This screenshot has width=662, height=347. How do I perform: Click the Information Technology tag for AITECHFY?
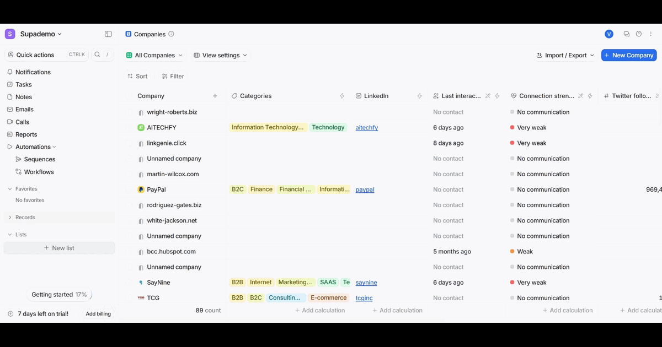coord(268,127)
